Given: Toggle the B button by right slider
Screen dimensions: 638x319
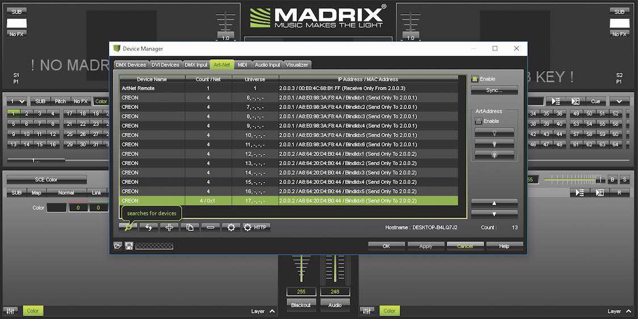Looking at the screenshot, I should 612,180.
